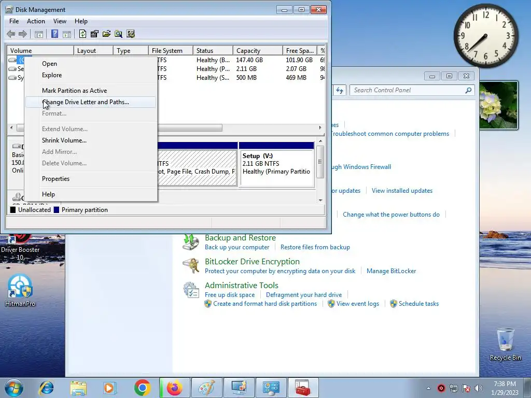Choose Explore from the context menu
This screenshot has height=398, width=531.
(x=91, y=75)
